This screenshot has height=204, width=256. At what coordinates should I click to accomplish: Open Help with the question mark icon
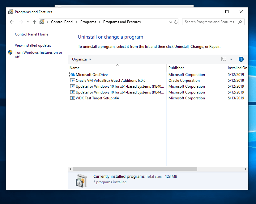(241, 59)
